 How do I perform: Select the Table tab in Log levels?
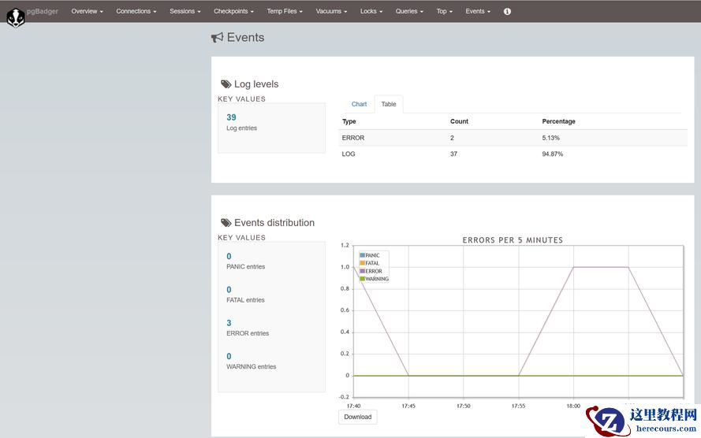click(389, 104)
